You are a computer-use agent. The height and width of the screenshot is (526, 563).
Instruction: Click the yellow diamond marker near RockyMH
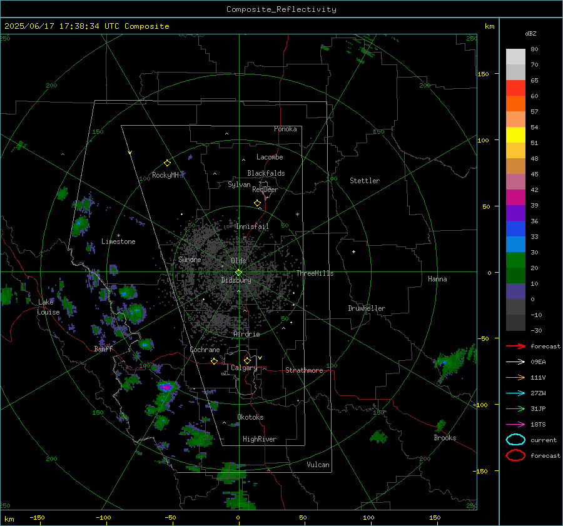pos(167,163)
